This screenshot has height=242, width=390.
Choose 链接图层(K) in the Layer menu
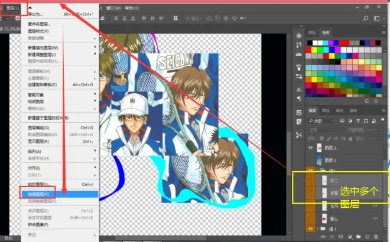click(x=60, y=194)
